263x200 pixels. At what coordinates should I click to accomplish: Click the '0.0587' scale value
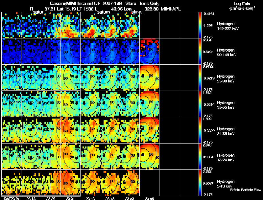[x=208, y=184]
